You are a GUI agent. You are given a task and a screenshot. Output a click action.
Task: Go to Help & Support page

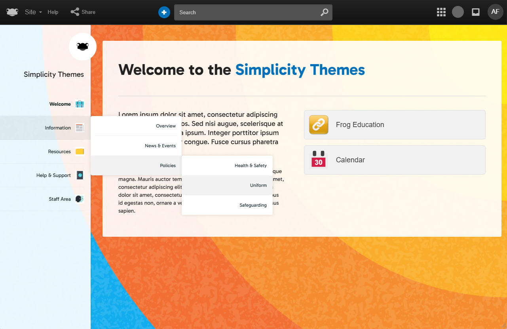[53, 175]
